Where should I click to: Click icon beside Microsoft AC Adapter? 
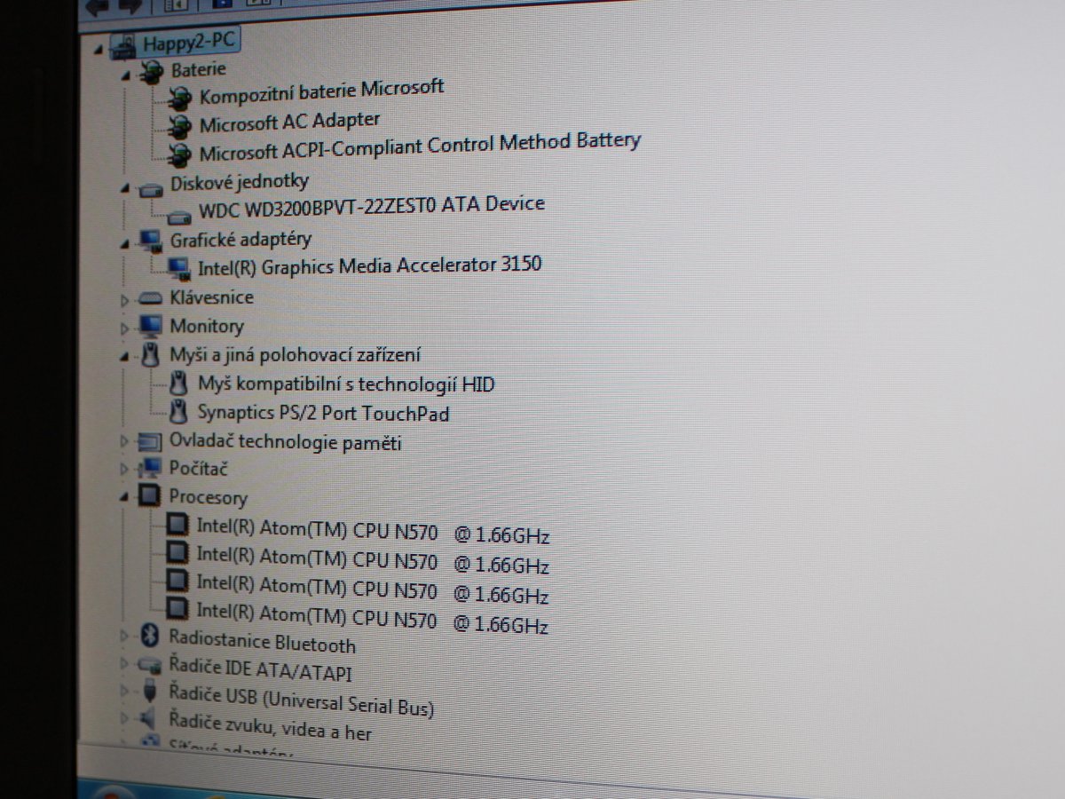(180, 125)
